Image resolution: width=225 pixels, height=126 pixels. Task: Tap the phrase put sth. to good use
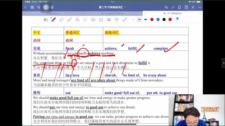[162, 93]
